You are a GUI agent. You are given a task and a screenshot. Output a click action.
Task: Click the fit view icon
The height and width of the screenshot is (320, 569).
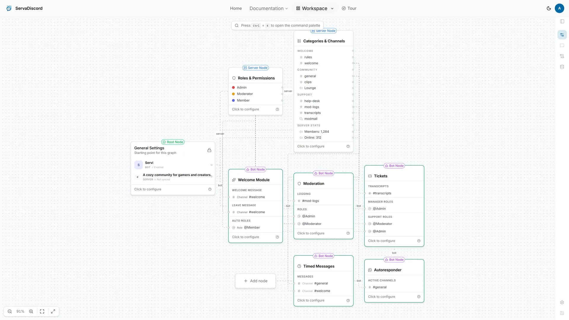click(x=42, y=311)
